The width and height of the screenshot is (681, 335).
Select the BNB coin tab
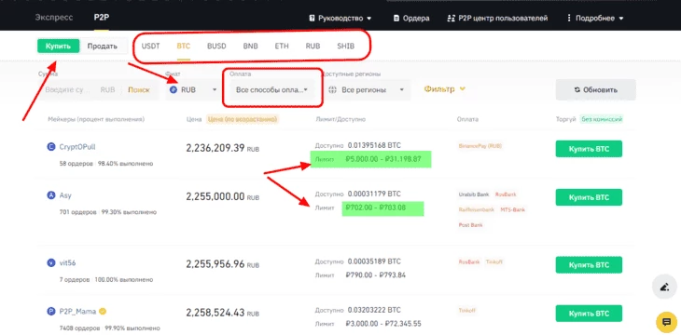251,46
